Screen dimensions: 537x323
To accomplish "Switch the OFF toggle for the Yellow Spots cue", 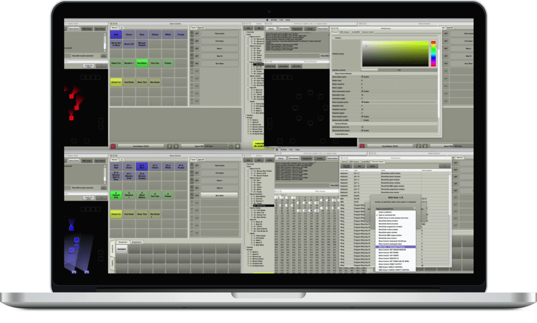I will pos(197,34).
